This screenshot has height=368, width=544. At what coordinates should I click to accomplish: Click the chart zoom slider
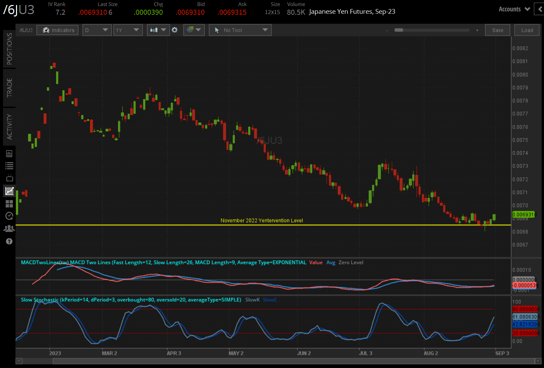(432, 30)
